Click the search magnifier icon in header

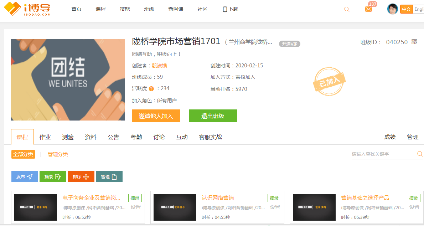click(x=347, y=9)
